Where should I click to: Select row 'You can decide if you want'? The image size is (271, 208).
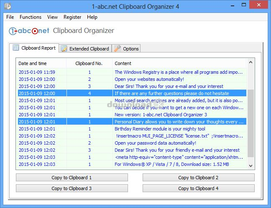(132, 108)
